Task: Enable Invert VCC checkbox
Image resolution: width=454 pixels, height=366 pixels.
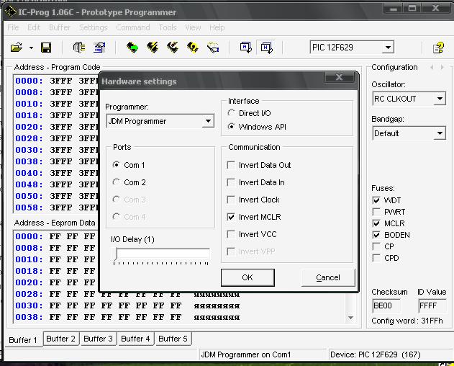Action: click(x=231, y=234)
